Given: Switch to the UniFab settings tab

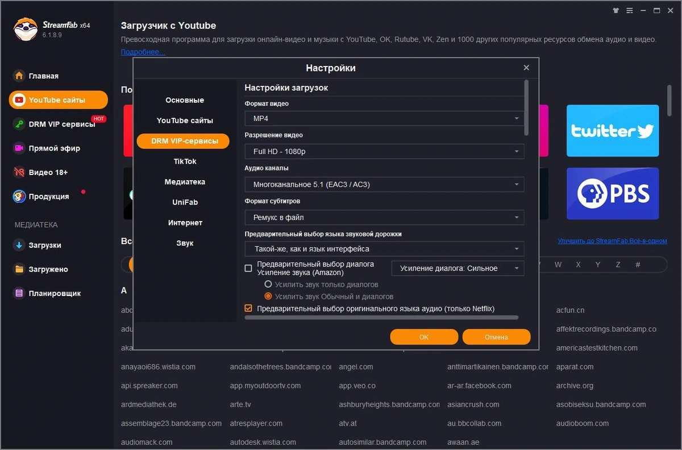Looking at the screenshot, I should (185, 202).
